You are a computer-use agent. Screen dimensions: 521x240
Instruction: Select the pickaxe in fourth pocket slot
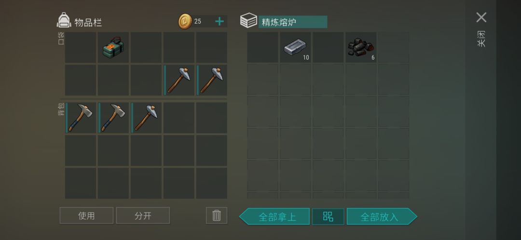tap(179, 80)
